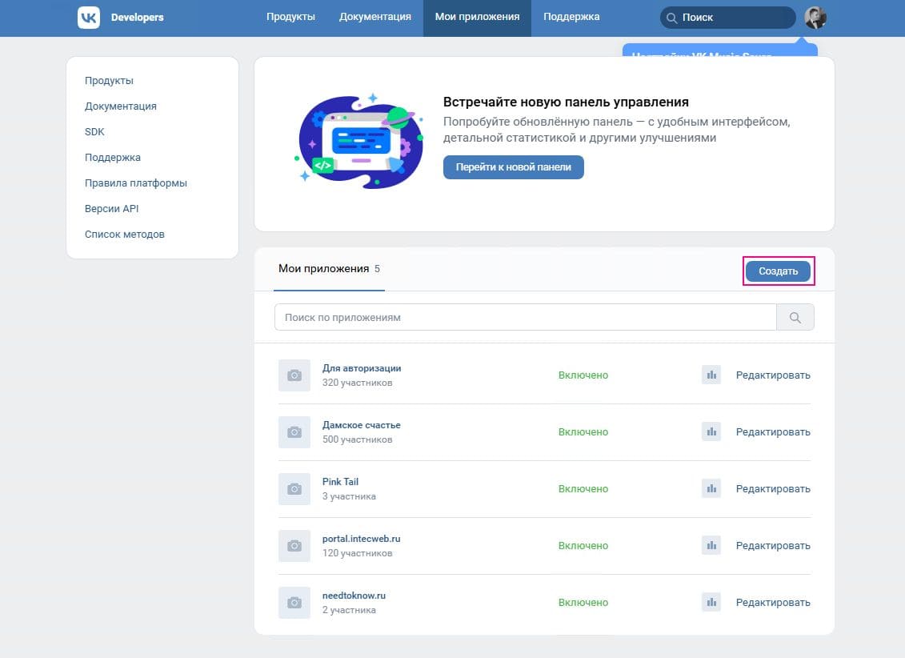Click the magnifier search button for apps
This screenshot has width=905, height=658.
click(x=795, y=318)
